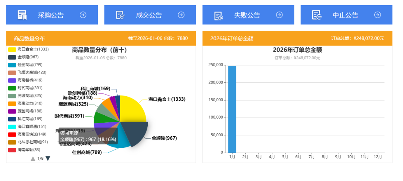Click the blue January bar in chart

click(232, 109)
